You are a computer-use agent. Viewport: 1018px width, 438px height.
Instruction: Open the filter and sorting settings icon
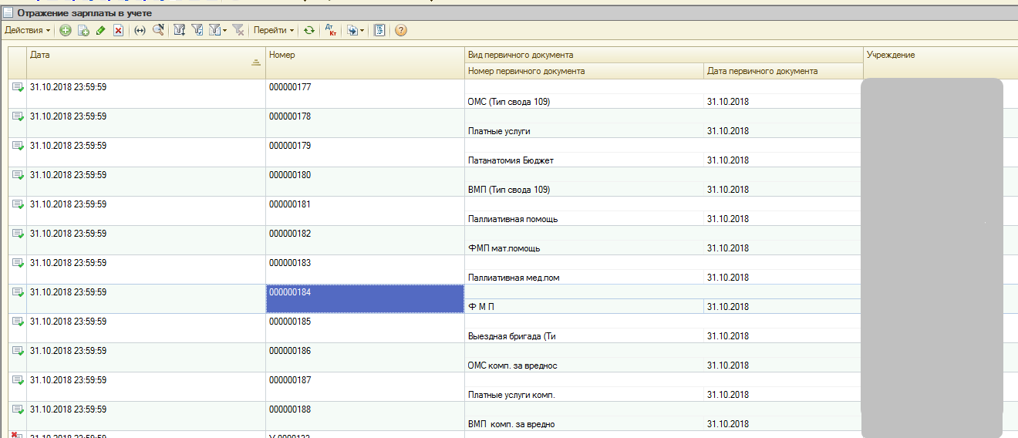tap(180, 30)
